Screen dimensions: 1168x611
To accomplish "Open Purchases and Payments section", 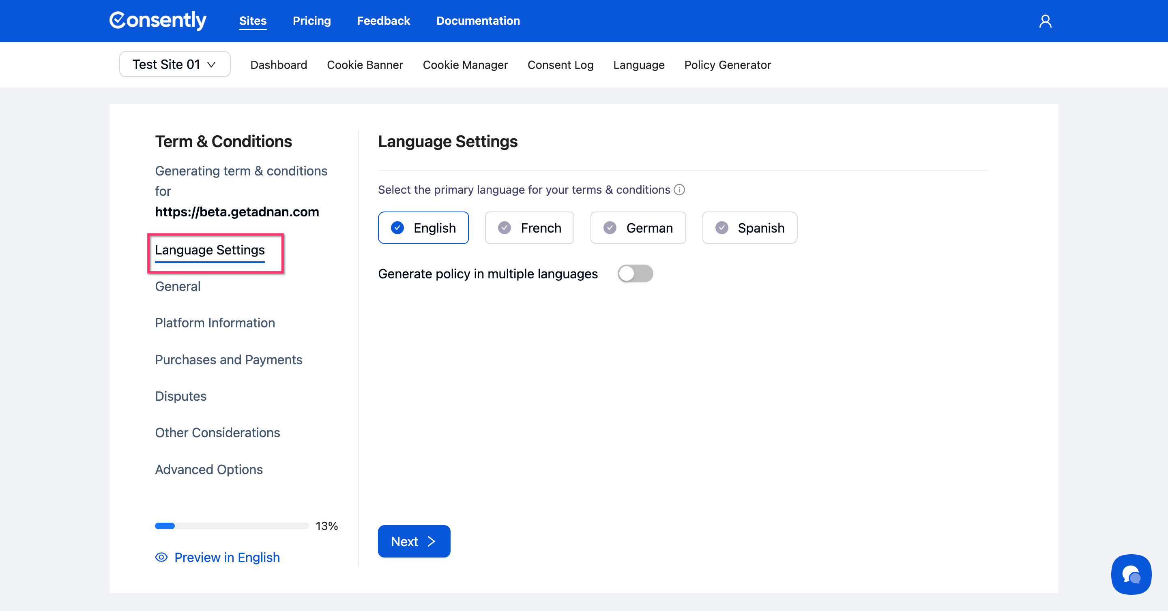I will point(228,360).
